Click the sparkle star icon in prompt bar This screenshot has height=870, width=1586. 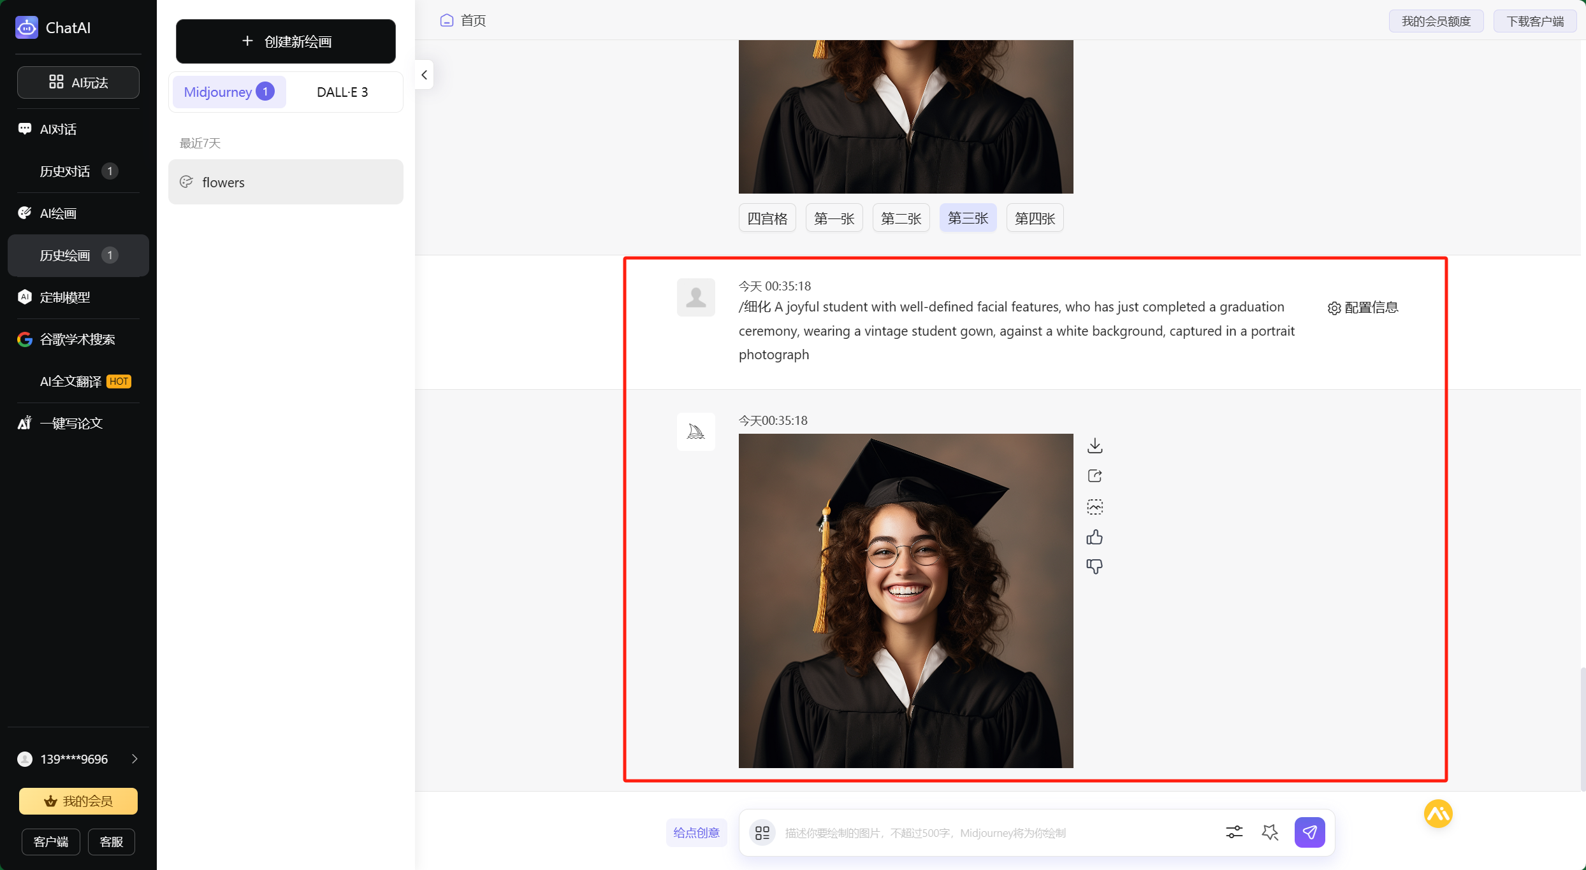[x=1270, y=832]
